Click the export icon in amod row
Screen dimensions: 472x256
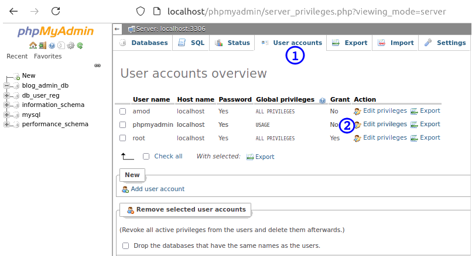[x=414, y=111]
